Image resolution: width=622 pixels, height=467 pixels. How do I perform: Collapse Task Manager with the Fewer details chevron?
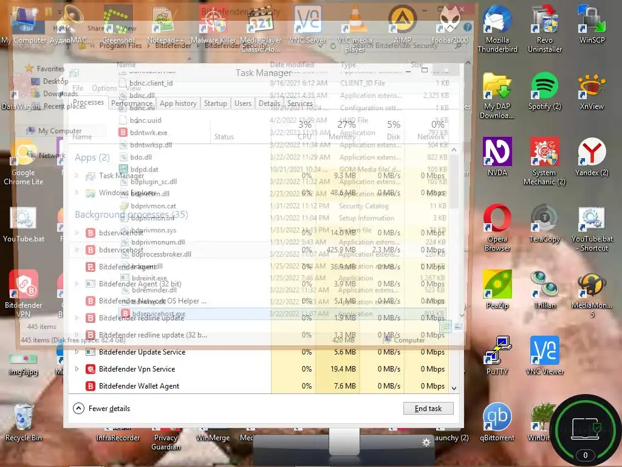coord(78,408)
